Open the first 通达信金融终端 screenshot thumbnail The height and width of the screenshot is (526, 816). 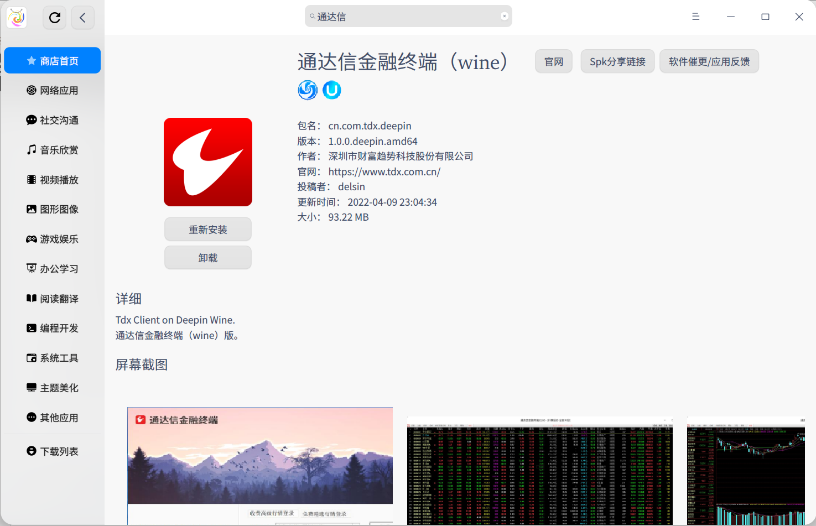(260, 465)
